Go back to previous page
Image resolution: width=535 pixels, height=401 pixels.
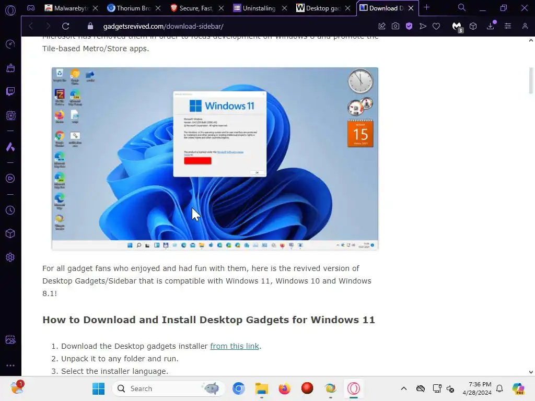coord(31,26)
